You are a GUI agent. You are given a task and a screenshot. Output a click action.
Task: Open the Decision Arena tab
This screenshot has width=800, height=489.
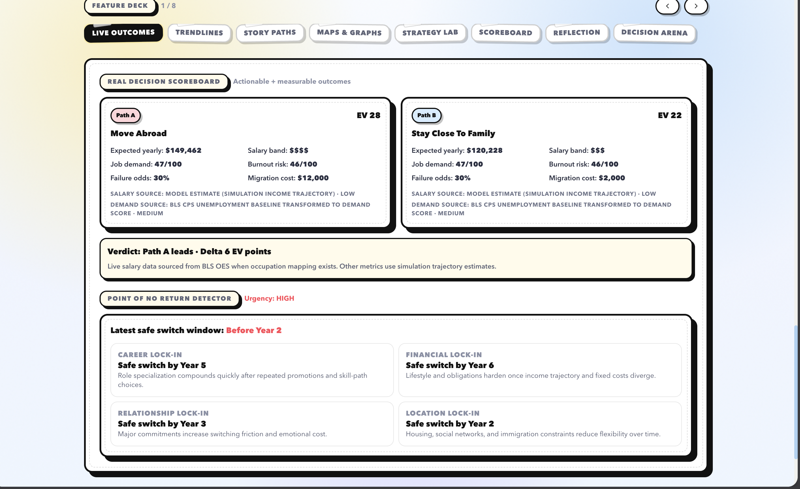(654, 33)
